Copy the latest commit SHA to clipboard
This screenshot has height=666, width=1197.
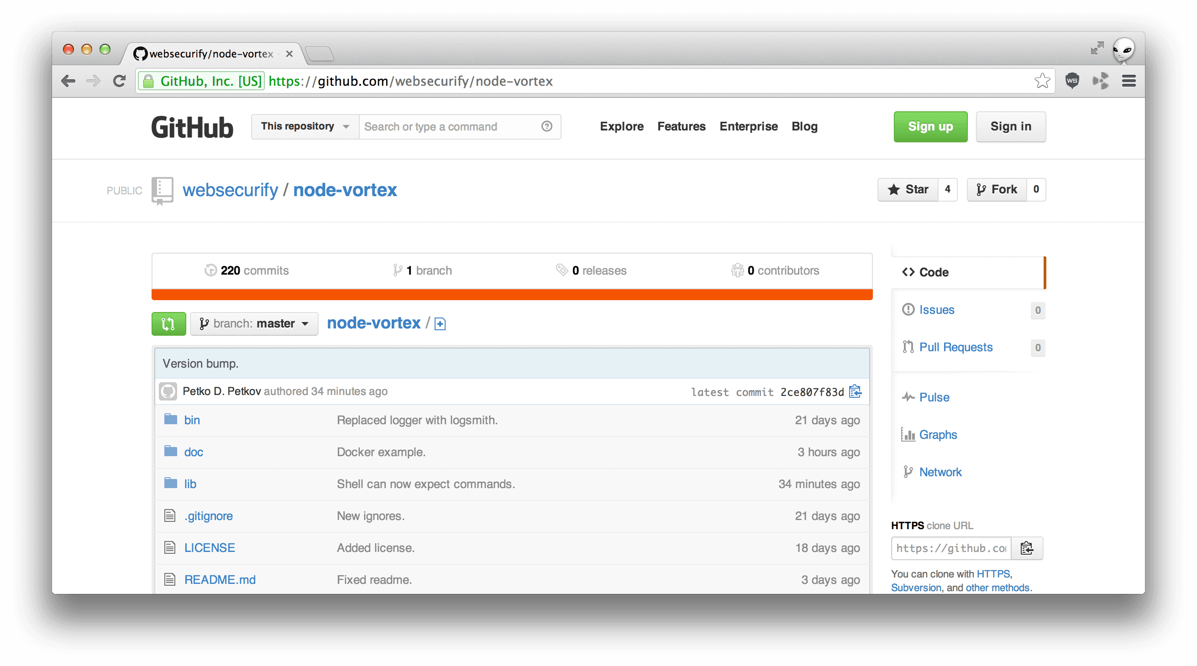tap(855, 391)
